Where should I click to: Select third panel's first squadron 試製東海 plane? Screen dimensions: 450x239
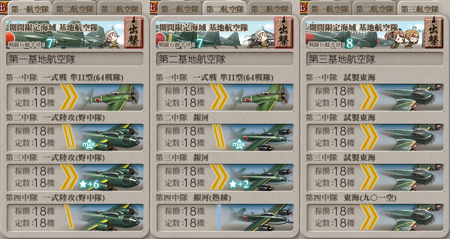click(x=411, y=97)
